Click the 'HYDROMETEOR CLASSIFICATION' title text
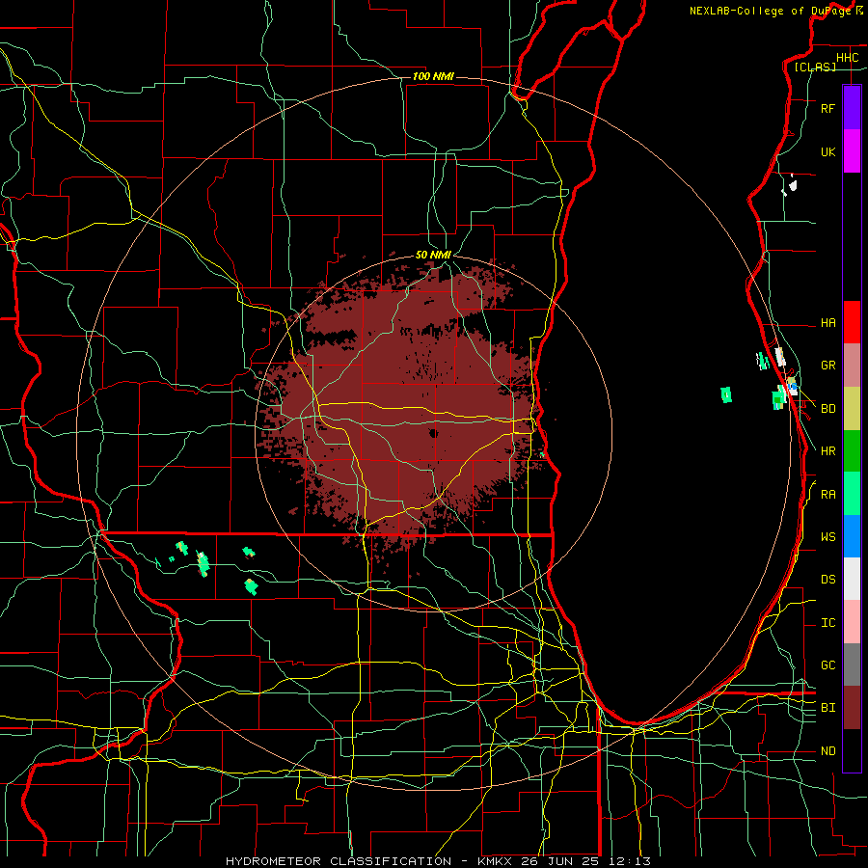Image resolution: width=868 pixels, height=868 pixels. (339, 861)
